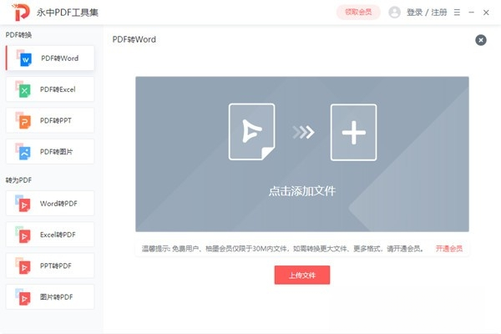Screen dimensions: 501x334
Task: Click the 开通会员 link
Action: (449, 248)
